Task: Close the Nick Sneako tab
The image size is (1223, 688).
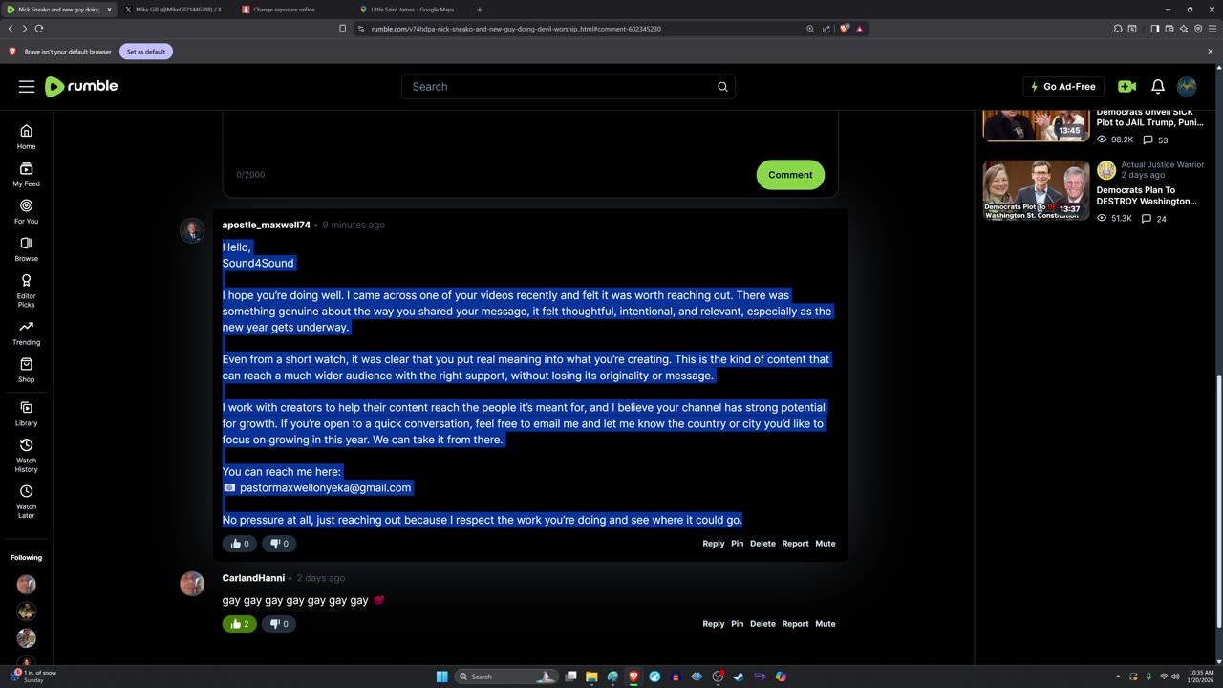Action: click(109, 10)
